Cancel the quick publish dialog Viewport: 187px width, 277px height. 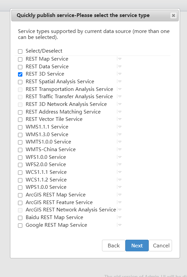(160, 245)
